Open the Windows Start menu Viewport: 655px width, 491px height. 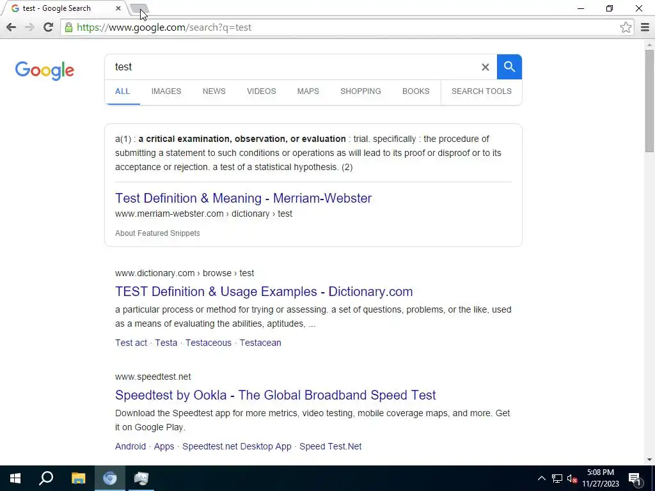point(15,478)
